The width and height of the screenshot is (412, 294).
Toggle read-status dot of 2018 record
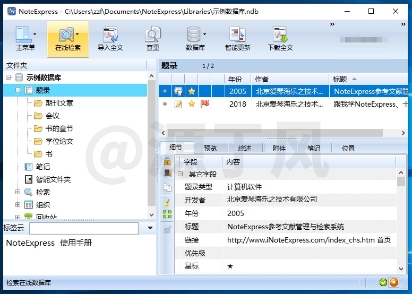tap(165, 104)
